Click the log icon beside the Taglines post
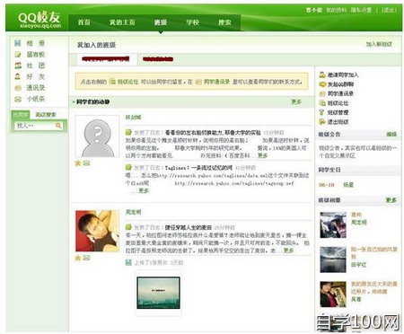The height and width of the screenshot is (334, 404). [x=128, y=167]
